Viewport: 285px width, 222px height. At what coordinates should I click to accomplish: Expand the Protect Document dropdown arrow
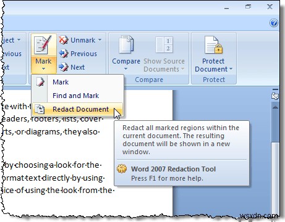pos(231,69)
